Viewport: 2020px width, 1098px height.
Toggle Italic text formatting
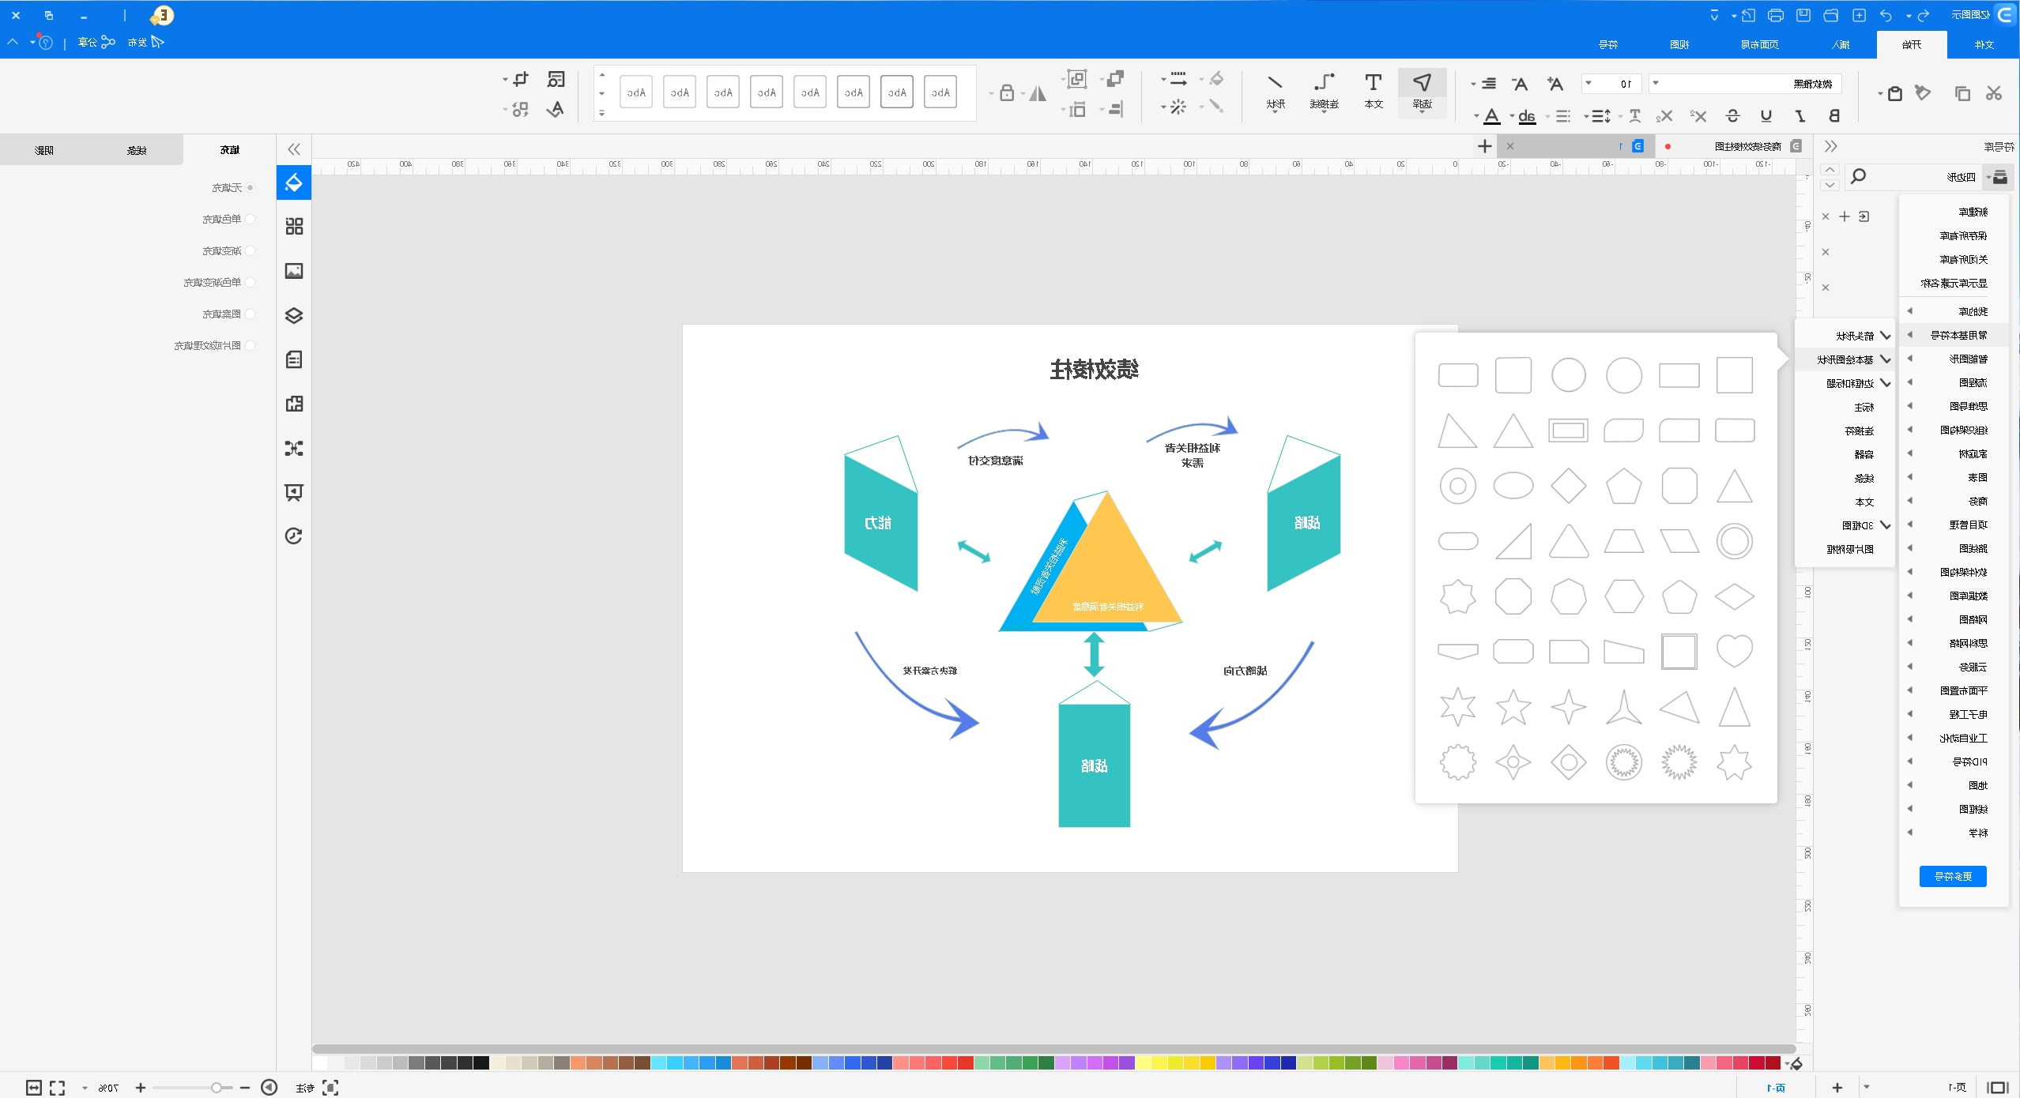click(1800, 116)
